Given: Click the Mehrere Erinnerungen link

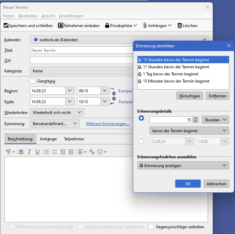Looking at the screenshot, I should pyautogui.click(x=108, y=124).
